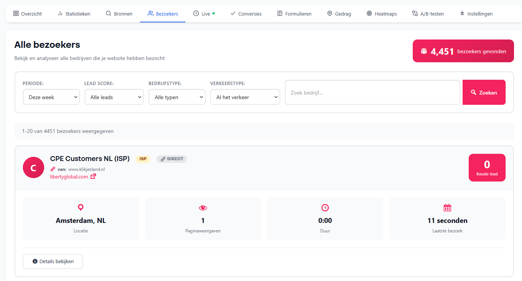Viewport: 522px width, 281px height.
Task: Click the Paginaweergaven value '1'
Action: [203, 220]
